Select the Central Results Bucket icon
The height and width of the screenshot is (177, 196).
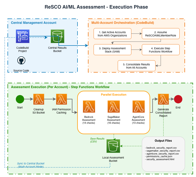click(x=57, y=36)
